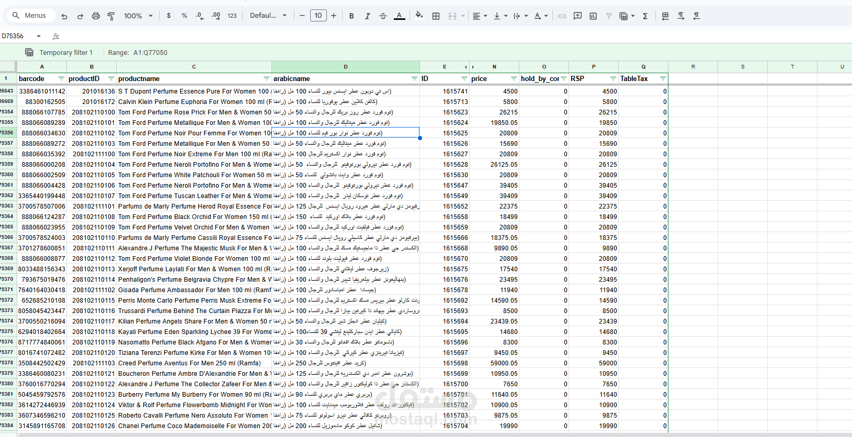
Task: Click Creed Perfume Aventus product name
Action: click(x=194, y=363)
